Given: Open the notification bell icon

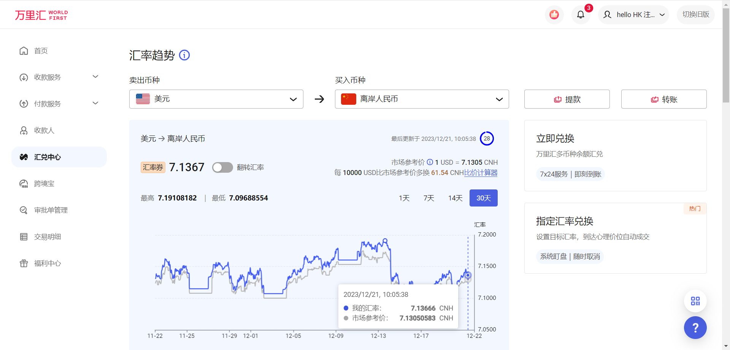Looking at the screenshot, I should click(x=581, y=14).
